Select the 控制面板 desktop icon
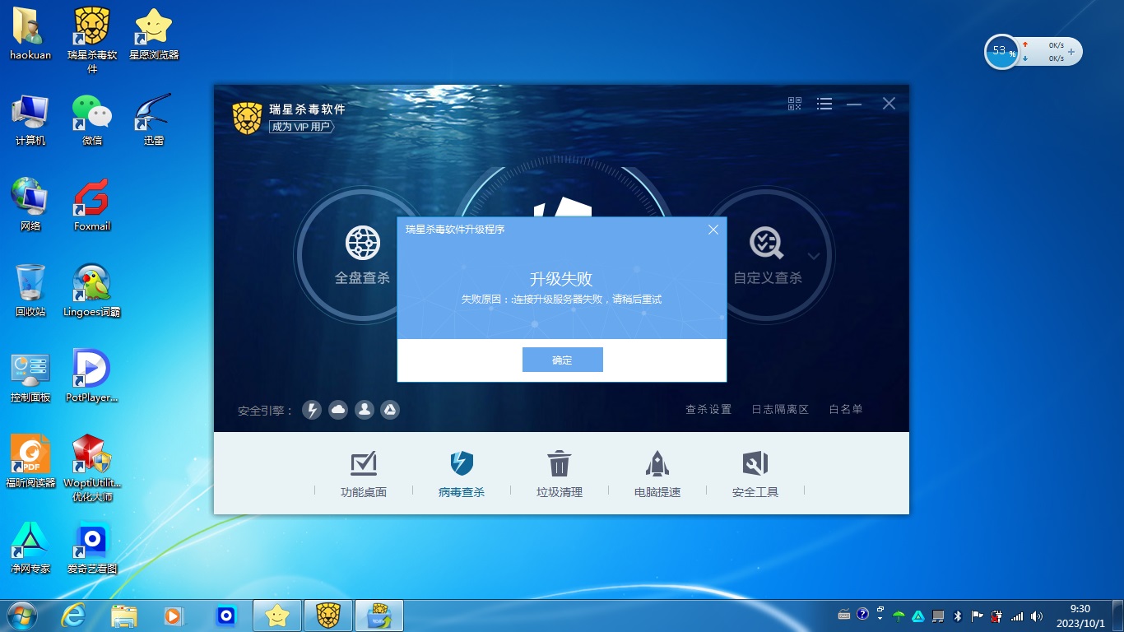This screenshot has width=1124, height=632. (x=30, y=376)
